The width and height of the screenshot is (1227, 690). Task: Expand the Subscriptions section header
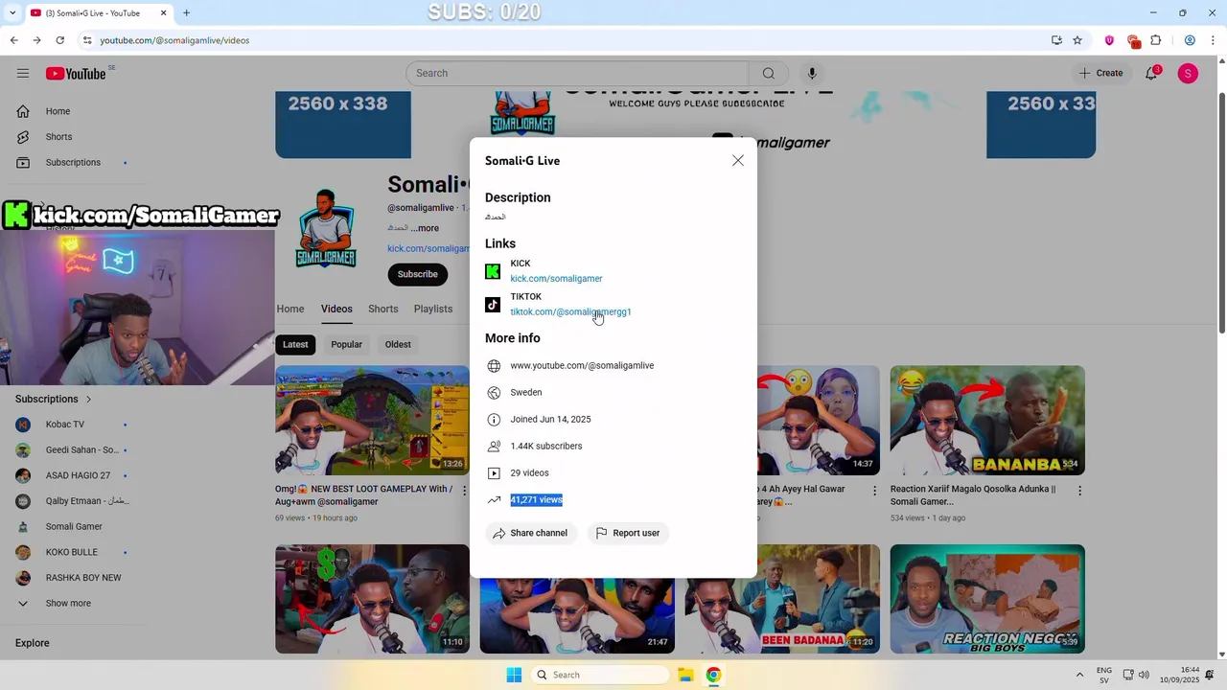54,400
